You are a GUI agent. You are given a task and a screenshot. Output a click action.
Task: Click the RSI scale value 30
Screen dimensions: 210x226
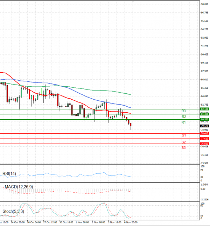(x=202, y=177)
